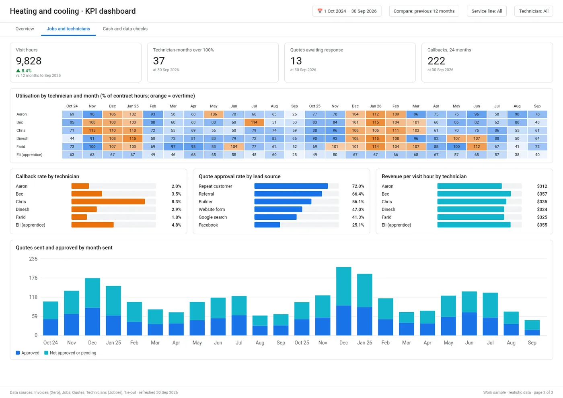Click the Visit hours value 9,828
Screen dimensions: 563x398
(x=29, y=61)
